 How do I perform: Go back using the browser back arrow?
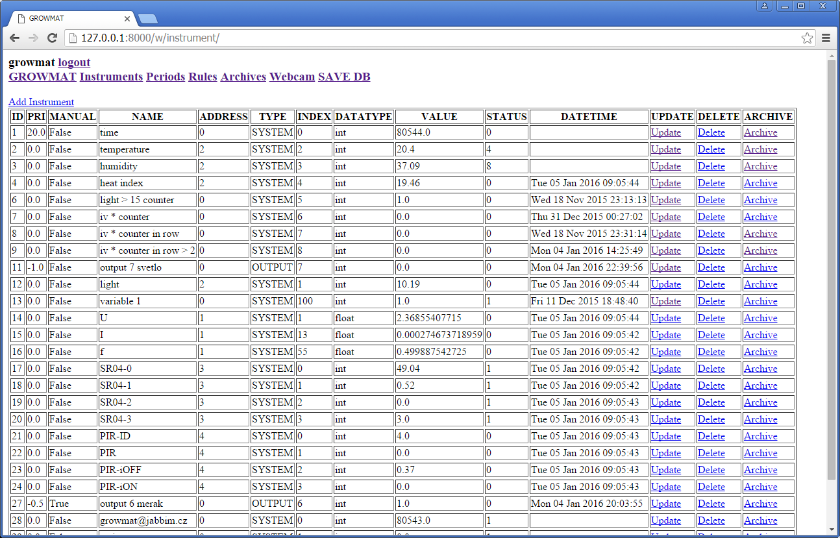tap(14, 38)
